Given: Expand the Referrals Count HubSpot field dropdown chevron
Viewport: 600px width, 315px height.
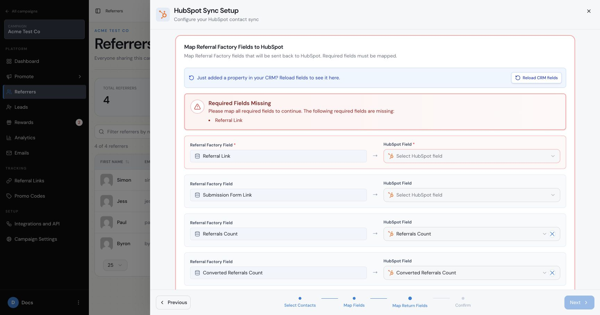Looking at the screenshot, I should pyautogui.click(x=544, y=234).
